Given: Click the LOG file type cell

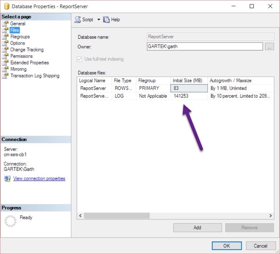Looking at the screenshot, I should click(x=124, y=96).
